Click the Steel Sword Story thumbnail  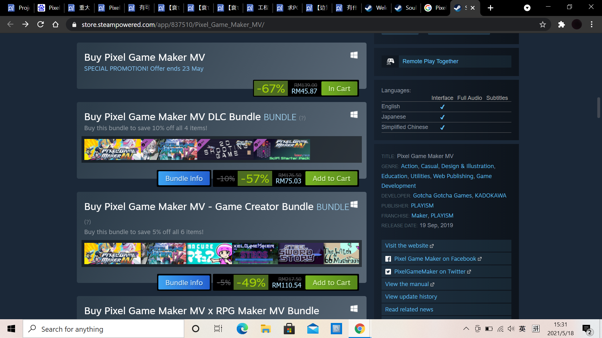click(x=301, y=253)
